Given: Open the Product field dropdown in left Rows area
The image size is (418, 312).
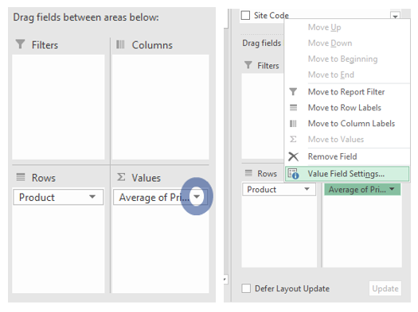Looking at the screenshot, I should click(92, 197).
